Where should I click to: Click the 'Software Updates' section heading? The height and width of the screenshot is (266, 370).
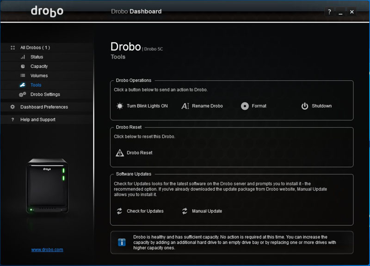coord(134,174)
